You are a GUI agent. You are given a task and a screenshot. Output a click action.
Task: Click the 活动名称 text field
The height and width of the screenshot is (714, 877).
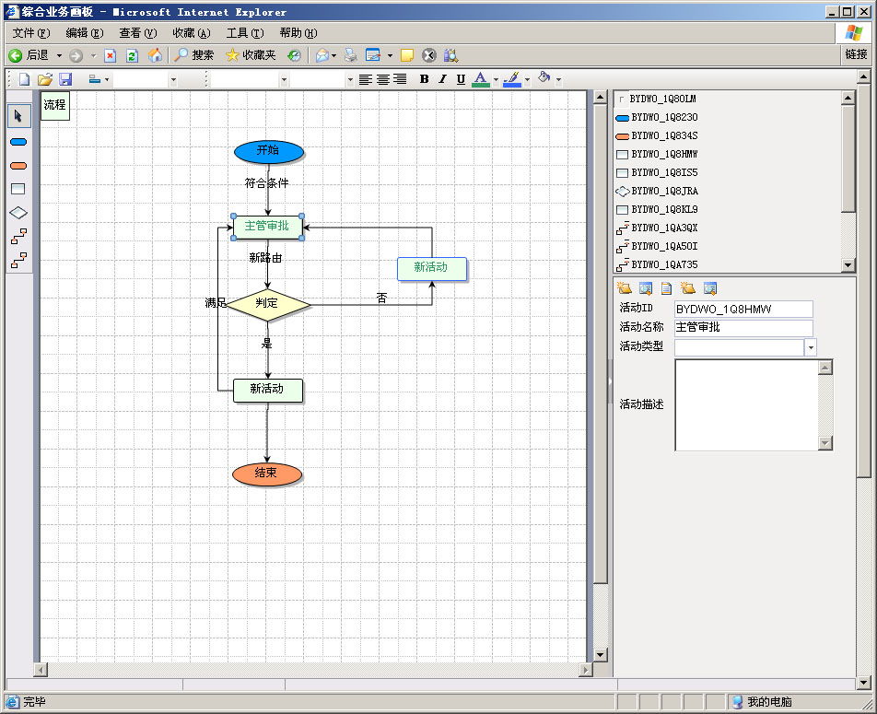[743, 327]
